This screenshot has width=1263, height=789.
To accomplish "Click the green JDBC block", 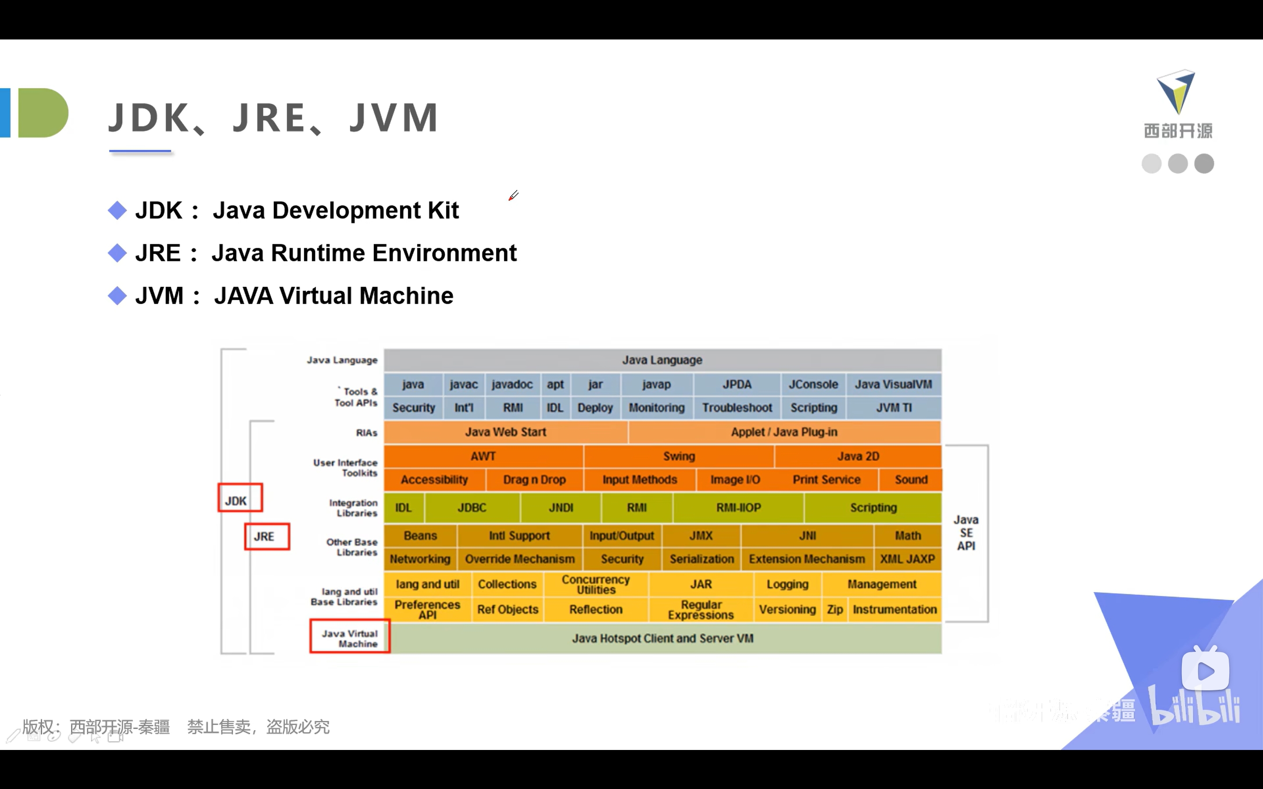I will [472, 508].
